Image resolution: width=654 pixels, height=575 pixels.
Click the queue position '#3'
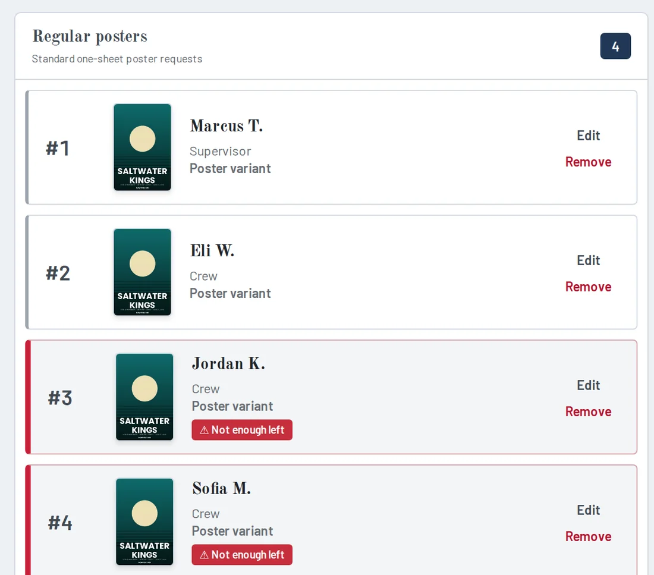coord(60,398)
